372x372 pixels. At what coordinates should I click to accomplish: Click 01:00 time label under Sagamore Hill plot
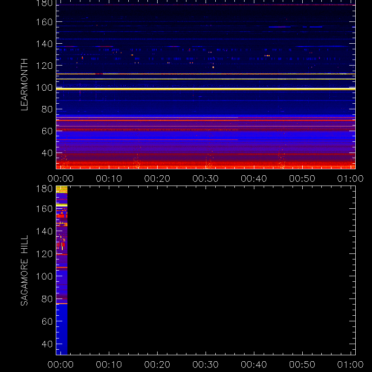pyautogui.click(x=351, y=365)
